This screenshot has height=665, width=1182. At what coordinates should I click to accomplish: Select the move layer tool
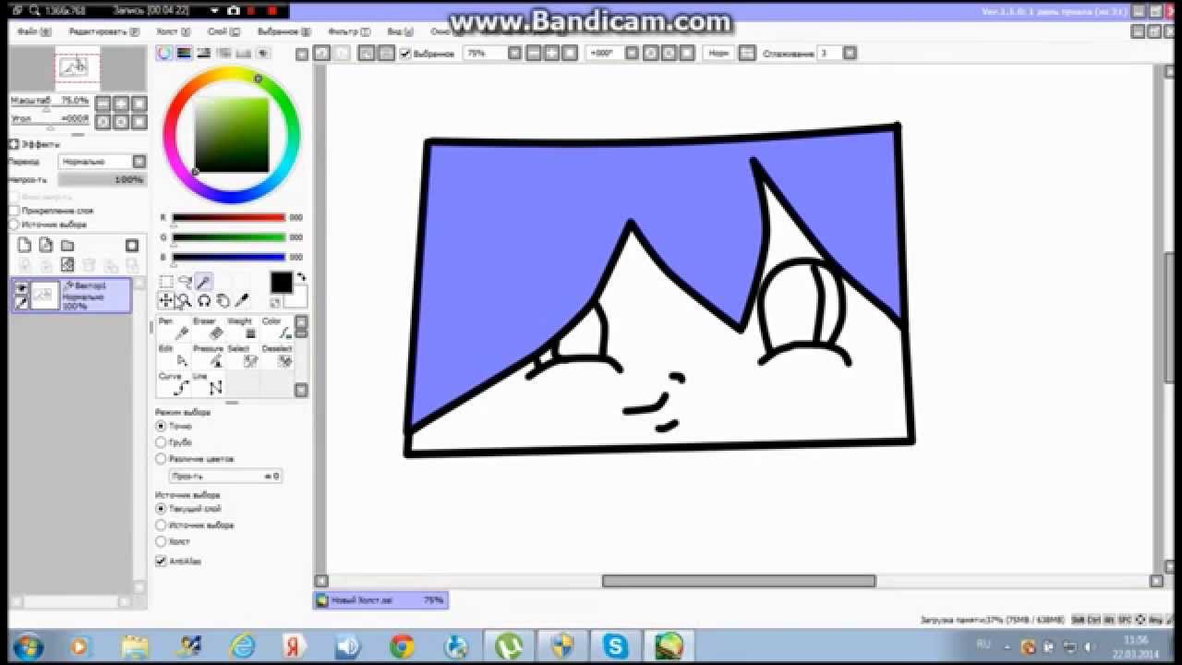(x=166, y=300)
